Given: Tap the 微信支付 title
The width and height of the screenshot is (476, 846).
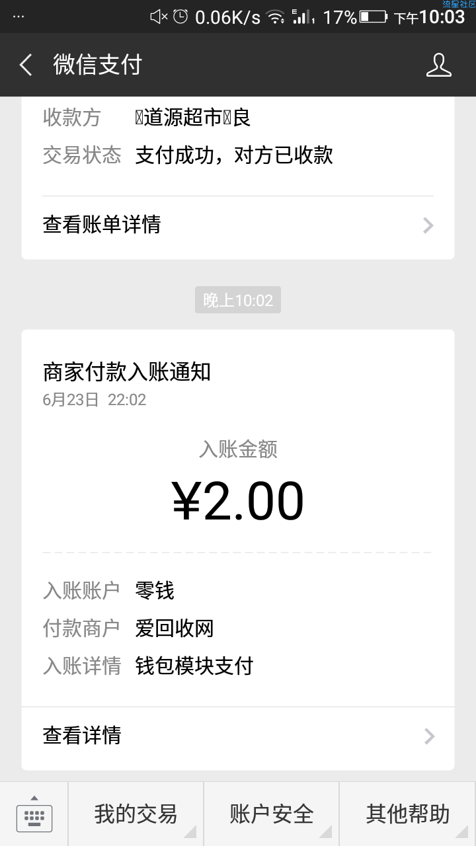Looking at the screenshot, I should (x=98, y=65).
